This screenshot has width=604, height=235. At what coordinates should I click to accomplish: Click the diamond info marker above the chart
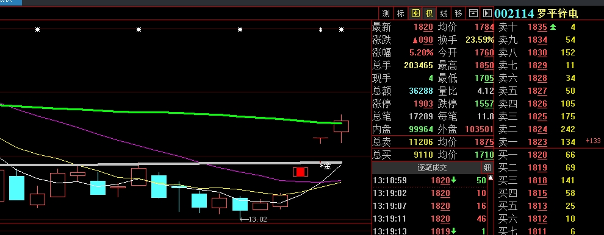pos(320,30)
